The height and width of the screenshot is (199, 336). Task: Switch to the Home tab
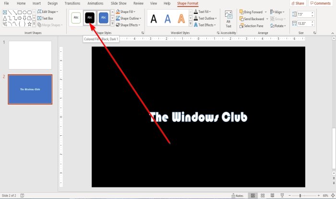(x=21, y=3)
